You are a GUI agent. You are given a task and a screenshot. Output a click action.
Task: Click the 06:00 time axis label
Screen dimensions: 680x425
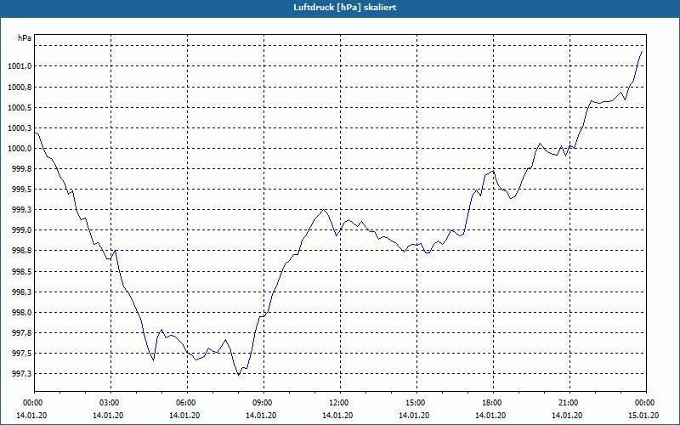[x=187, y=403]
